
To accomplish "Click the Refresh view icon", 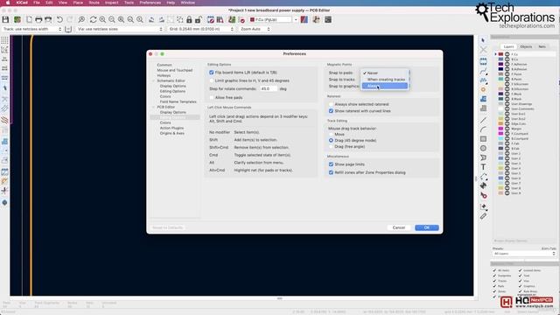I will pos(94,19).
